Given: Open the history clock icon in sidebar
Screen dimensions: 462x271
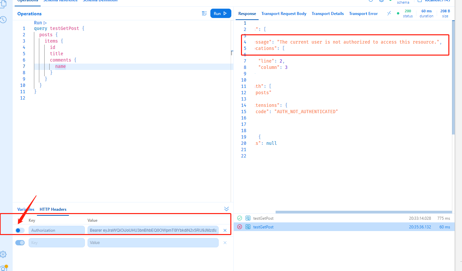Looking at the screenshot, I should [3, 20].
